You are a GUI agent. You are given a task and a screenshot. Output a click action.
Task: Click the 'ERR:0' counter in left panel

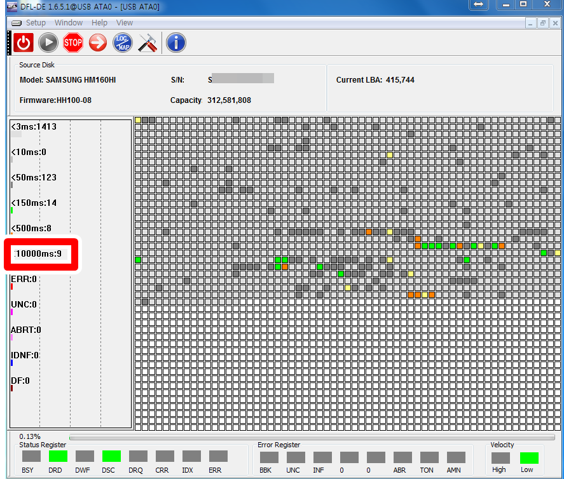[x=24, y=280]
